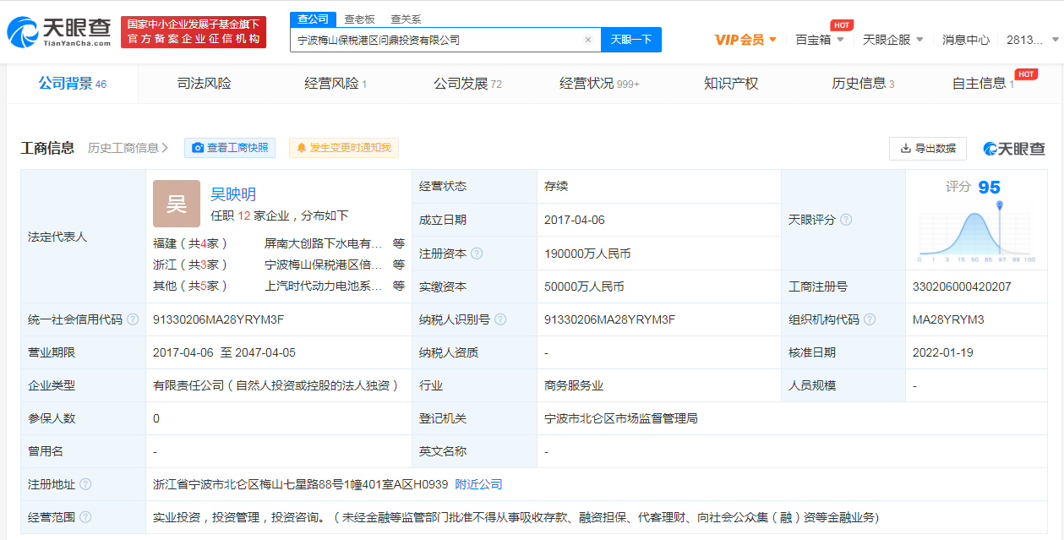
Task: Click the credit code 91330206MA28YRYM3F under 统一社会信用代码
Action: [x=218, y=319]
